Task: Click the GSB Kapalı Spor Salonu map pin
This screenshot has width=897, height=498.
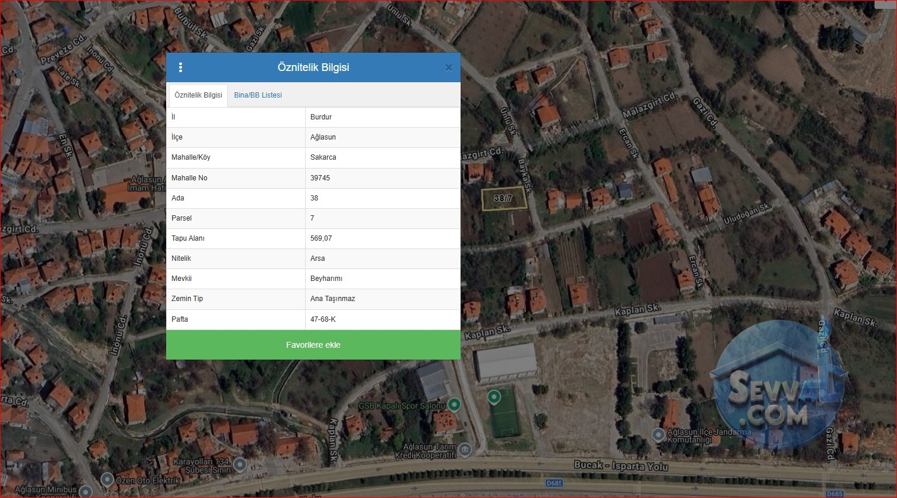Action: [x=454, y=405]
